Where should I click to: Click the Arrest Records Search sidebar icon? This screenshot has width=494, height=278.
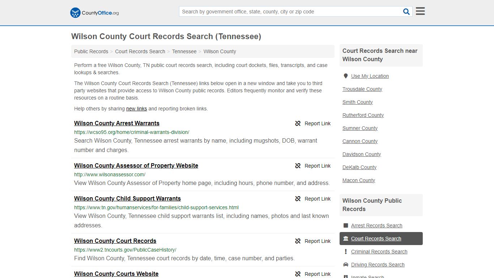coord(346,226)
